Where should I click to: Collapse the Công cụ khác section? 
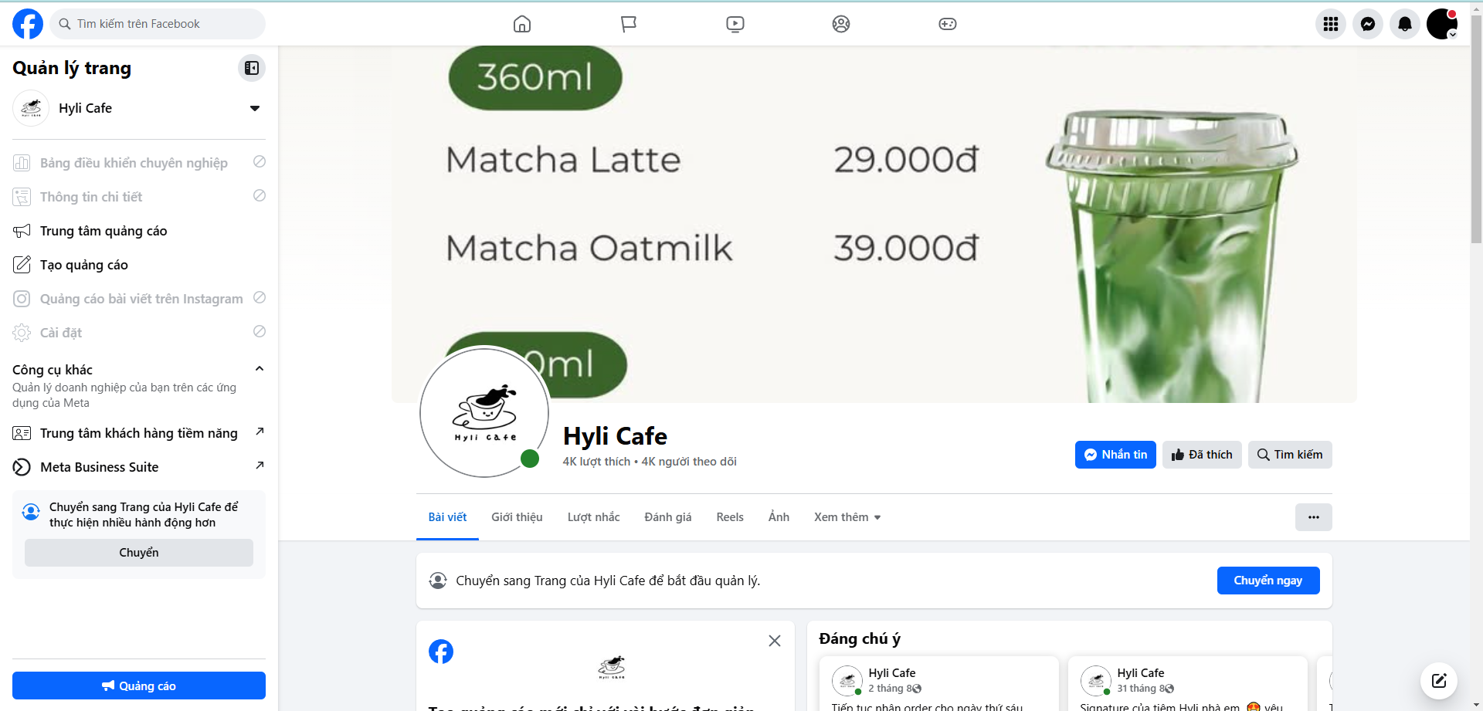[x=260, y=369]
